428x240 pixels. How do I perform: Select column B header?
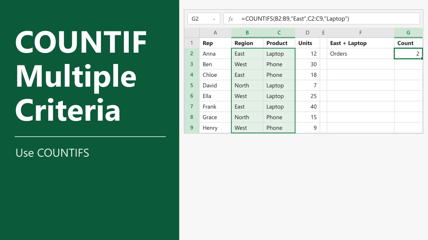pyautogui.click(x=247, y=33)
